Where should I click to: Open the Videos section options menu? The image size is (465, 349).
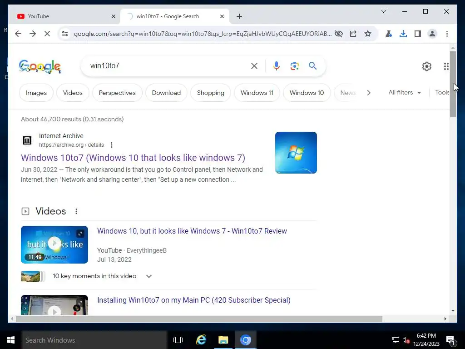tap(76, 211)
